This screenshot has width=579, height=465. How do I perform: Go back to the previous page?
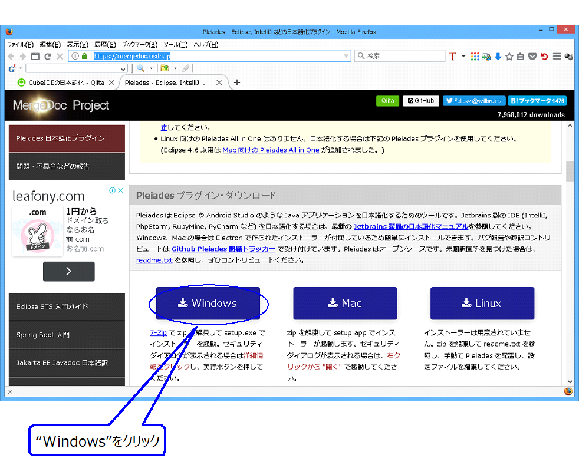[x=11, y=56]
